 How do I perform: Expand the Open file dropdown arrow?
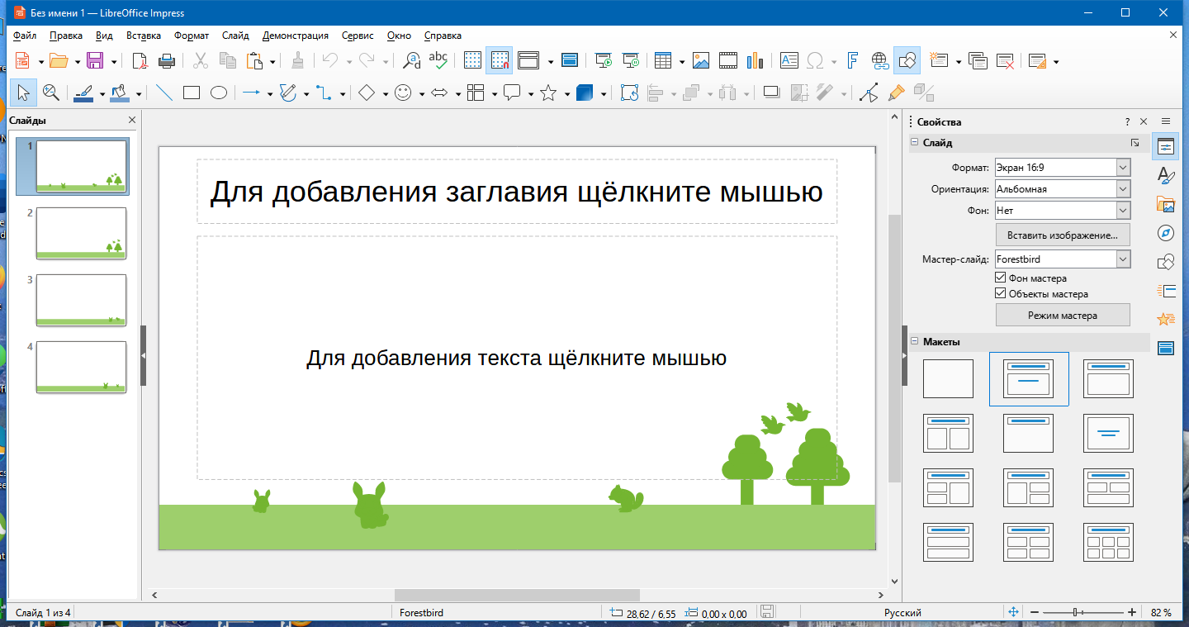click(x=77, y=61)
